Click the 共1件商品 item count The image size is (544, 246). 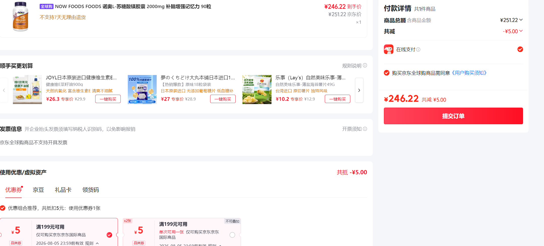425,9
